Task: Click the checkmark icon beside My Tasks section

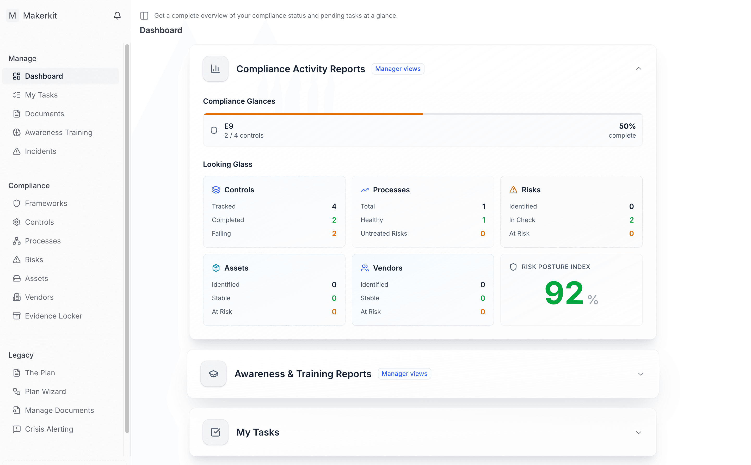Action: point(215,432)
